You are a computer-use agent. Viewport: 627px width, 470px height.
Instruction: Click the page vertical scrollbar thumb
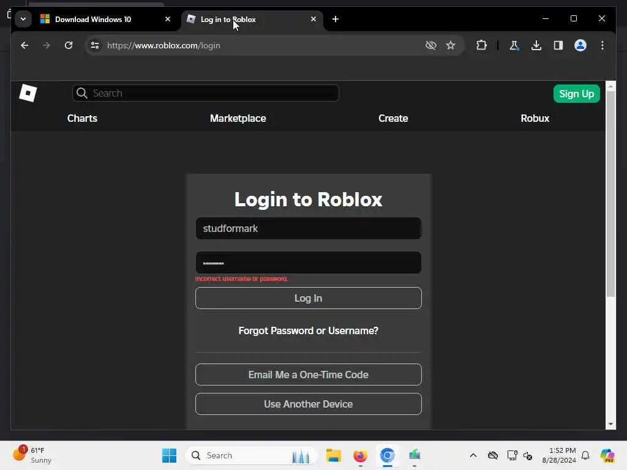point(610,194)
